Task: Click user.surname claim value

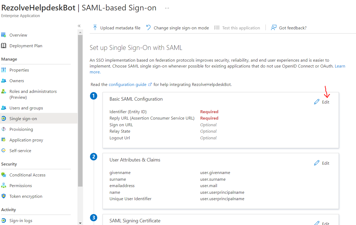Action: (x=213, y=179)
